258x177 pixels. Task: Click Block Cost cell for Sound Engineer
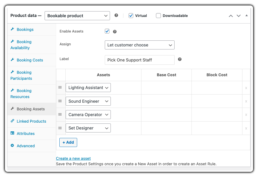coord(217,101)
